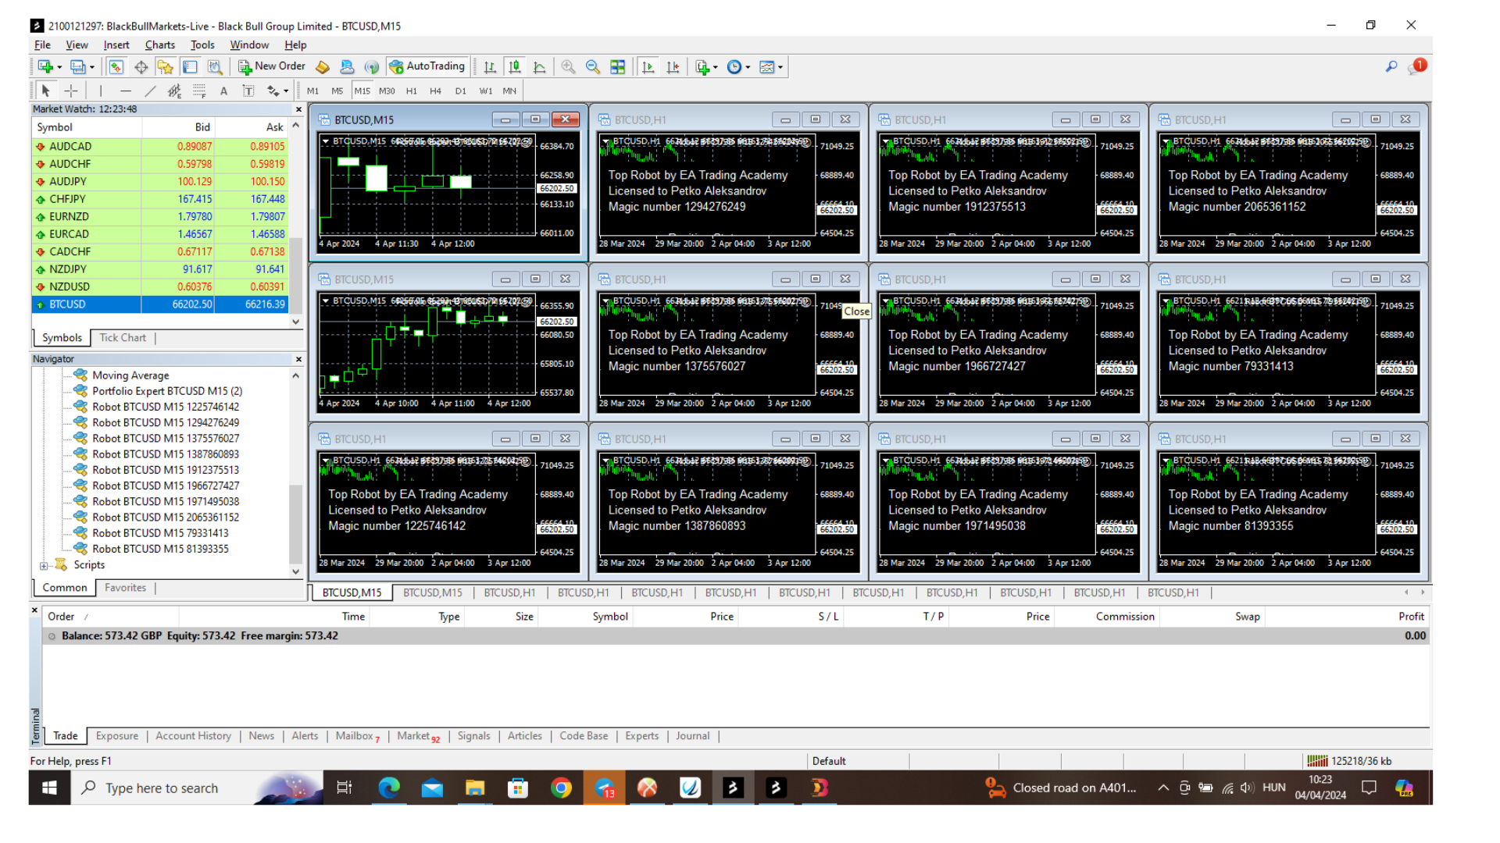Switch to Favorites tab in Navigator
Image resolution: width=1500 pixels, height=843 pixels.
coord(125,588)
